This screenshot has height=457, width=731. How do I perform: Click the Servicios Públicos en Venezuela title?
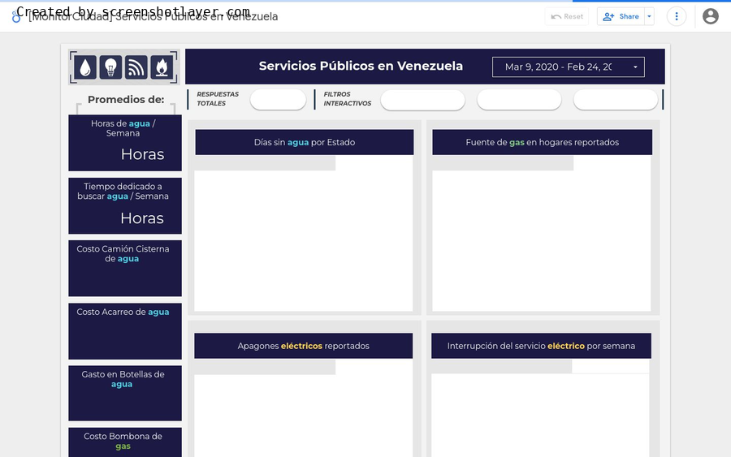(361, 66)
